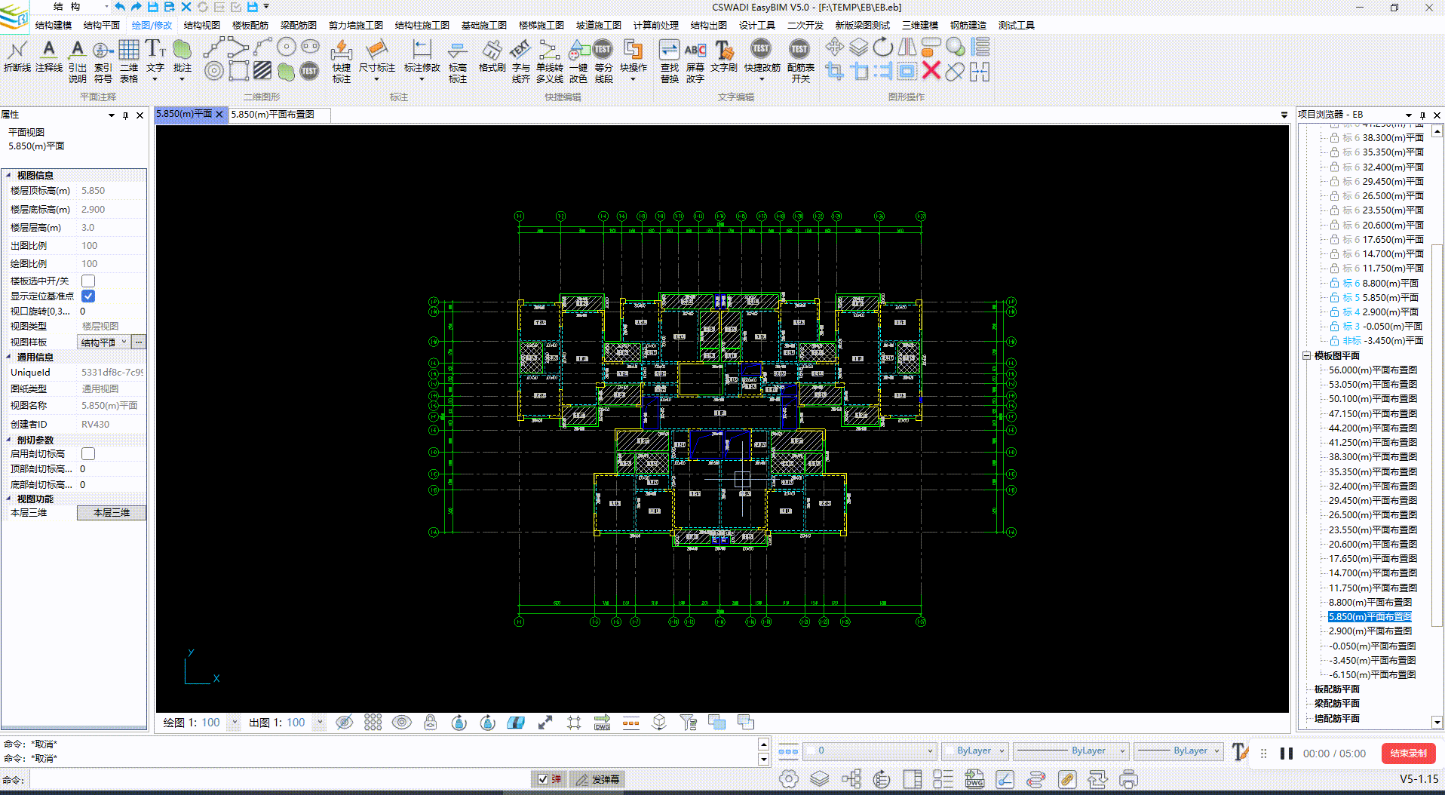The width and height of the screenshot is (1445, 795).
Task: Click the red X delete icon
Action: tap(931, 71)
